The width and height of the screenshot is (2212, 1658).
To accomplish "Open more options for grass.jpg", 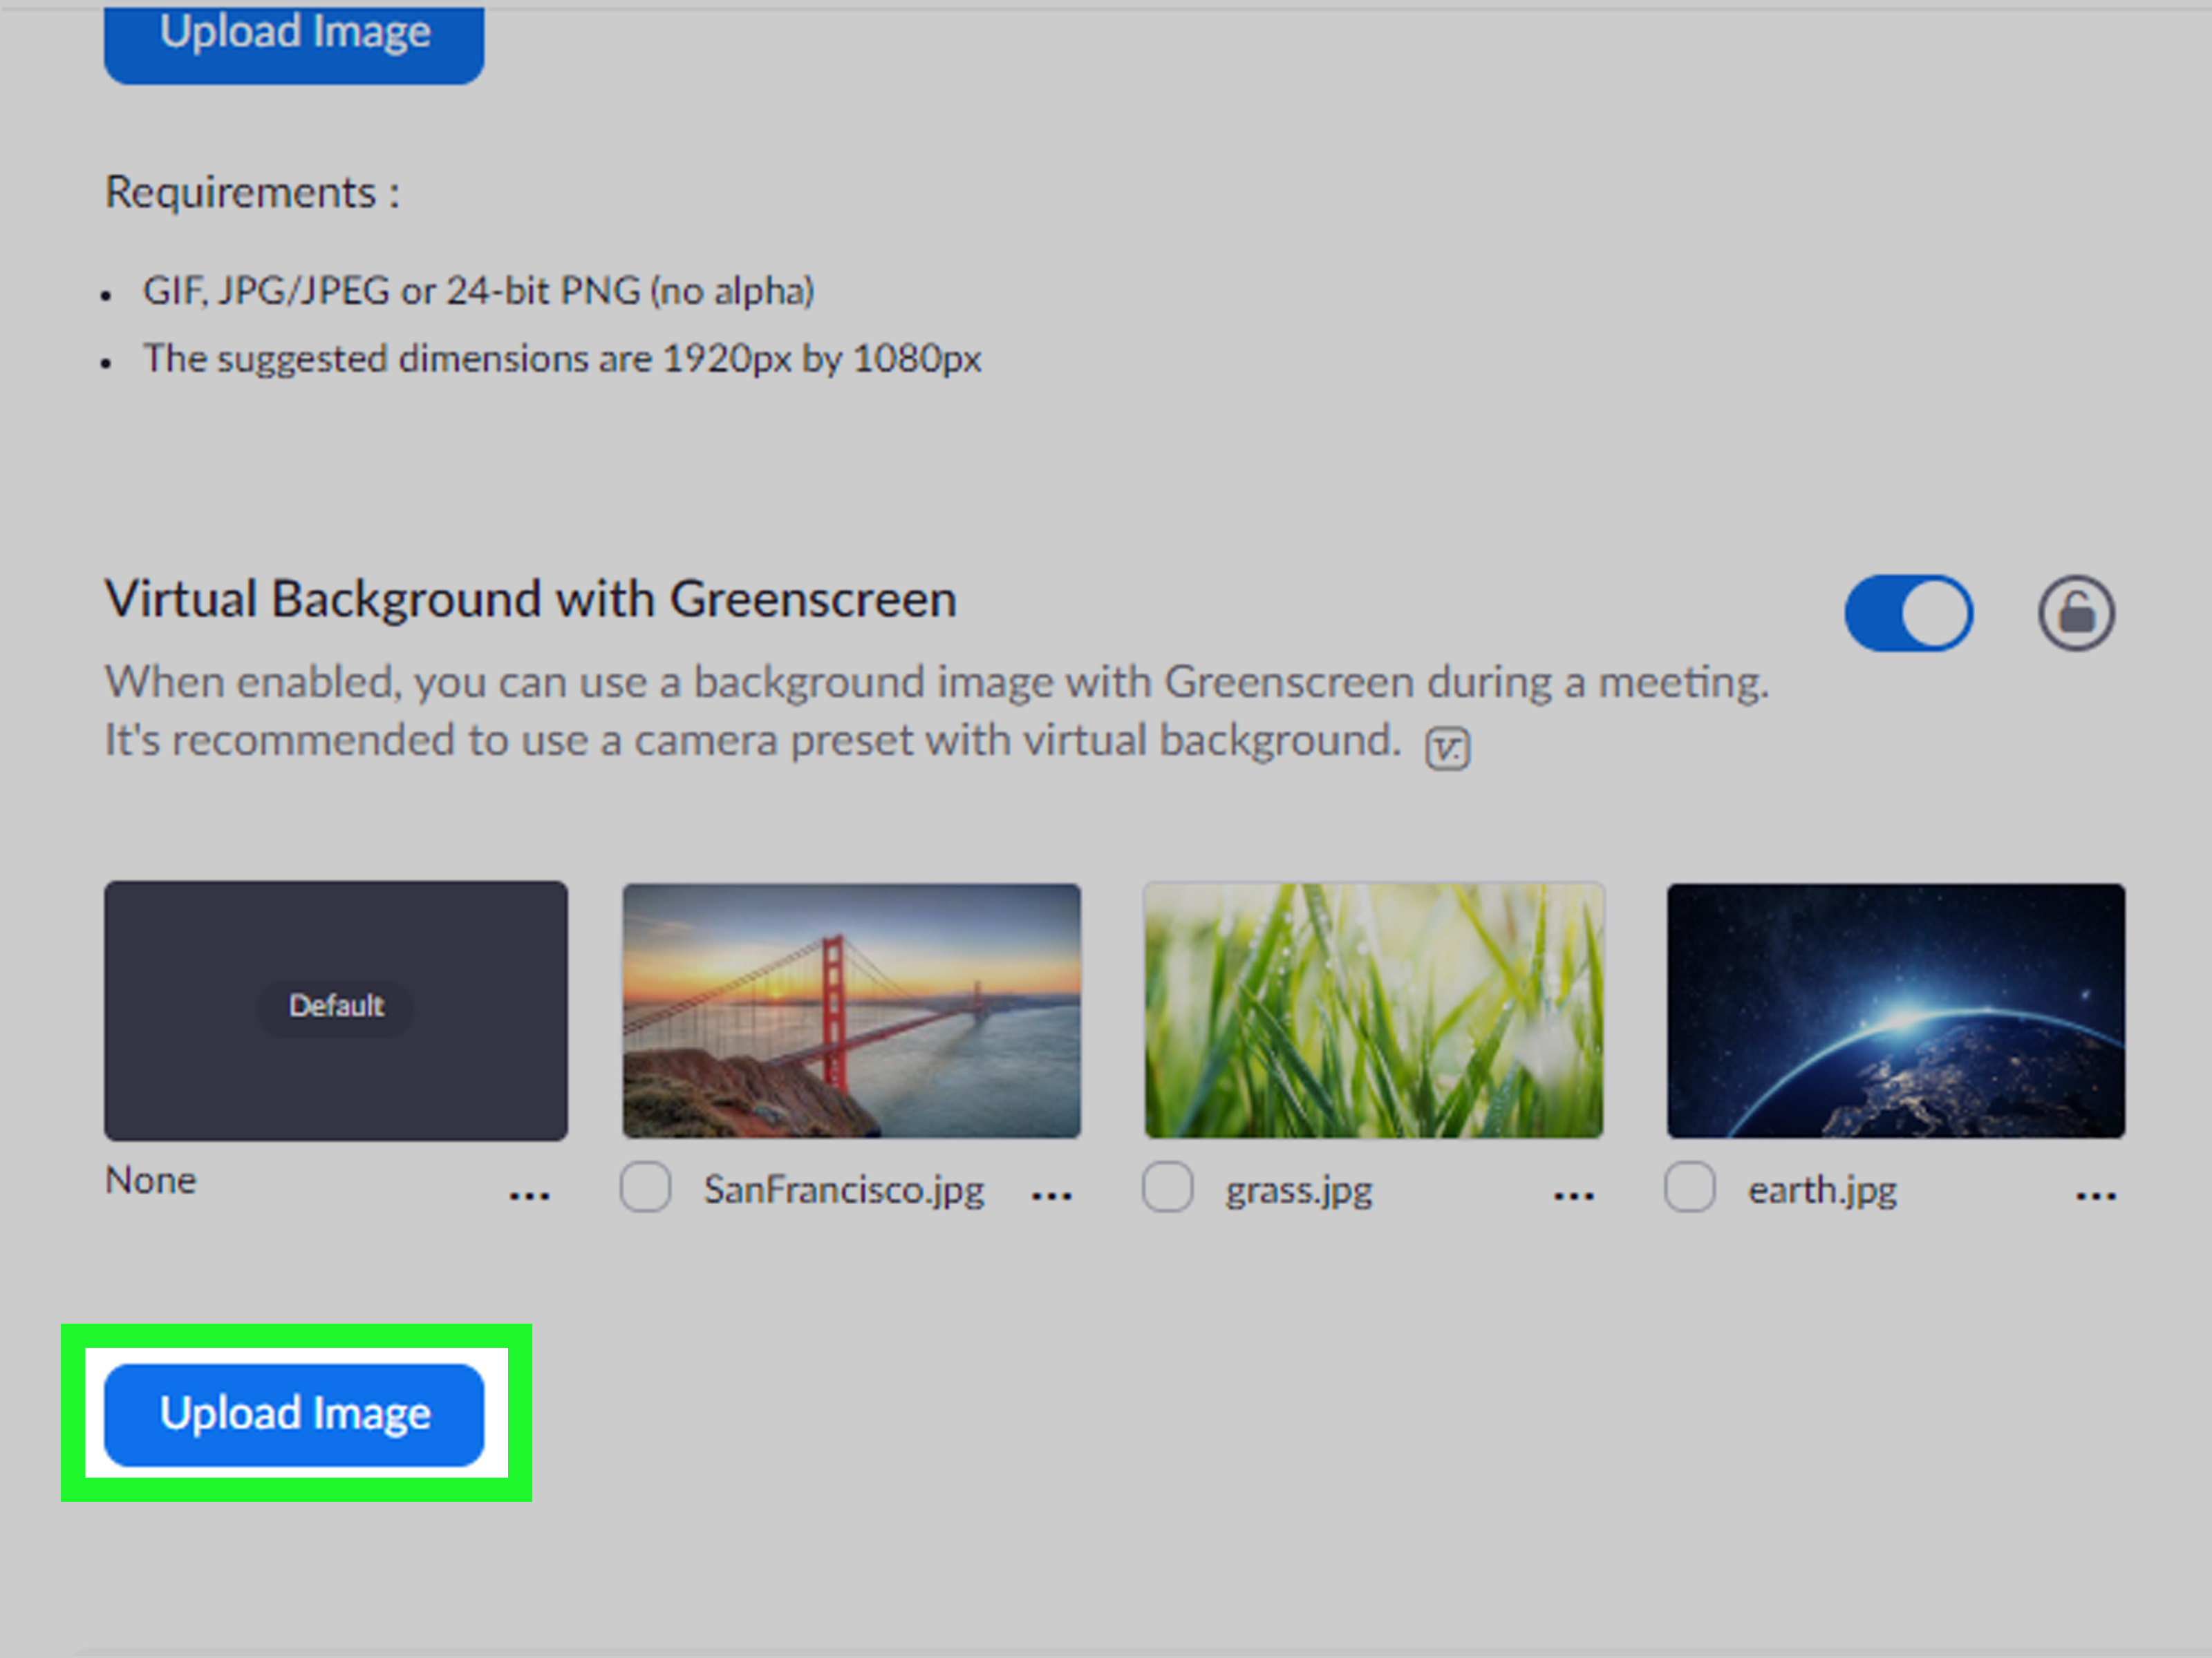I will [x=1573, y=1195].
